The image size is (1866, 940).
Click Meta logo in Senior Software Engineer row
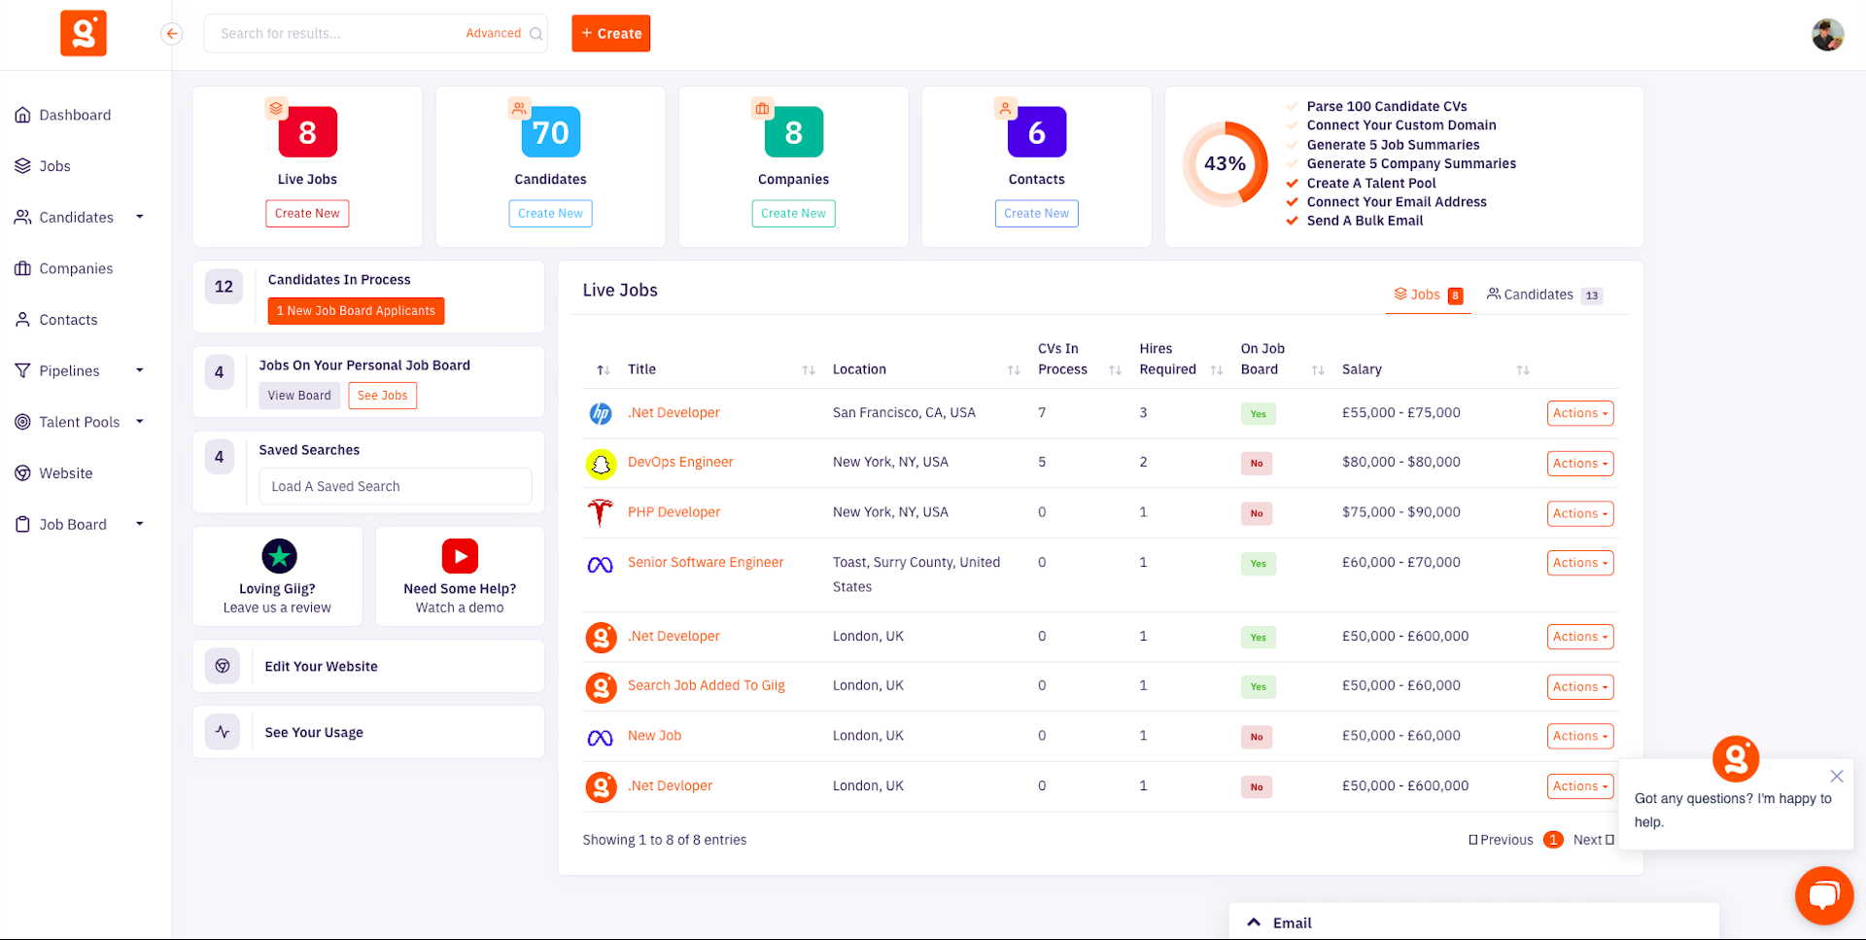point(601,565)
